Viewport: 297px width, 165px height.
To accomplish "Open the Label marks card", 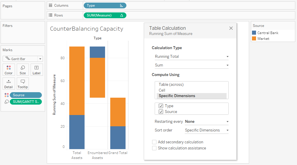I will click(37, 70).
